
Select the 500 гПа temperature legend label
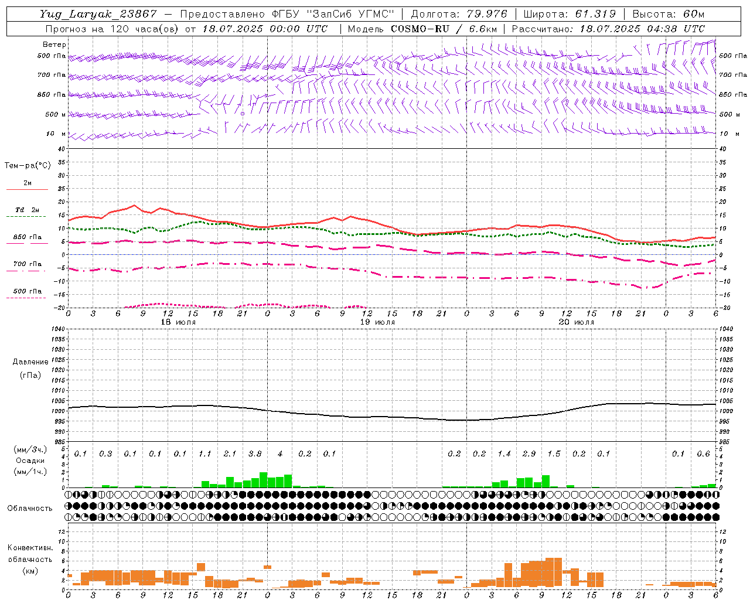[28, 291]
